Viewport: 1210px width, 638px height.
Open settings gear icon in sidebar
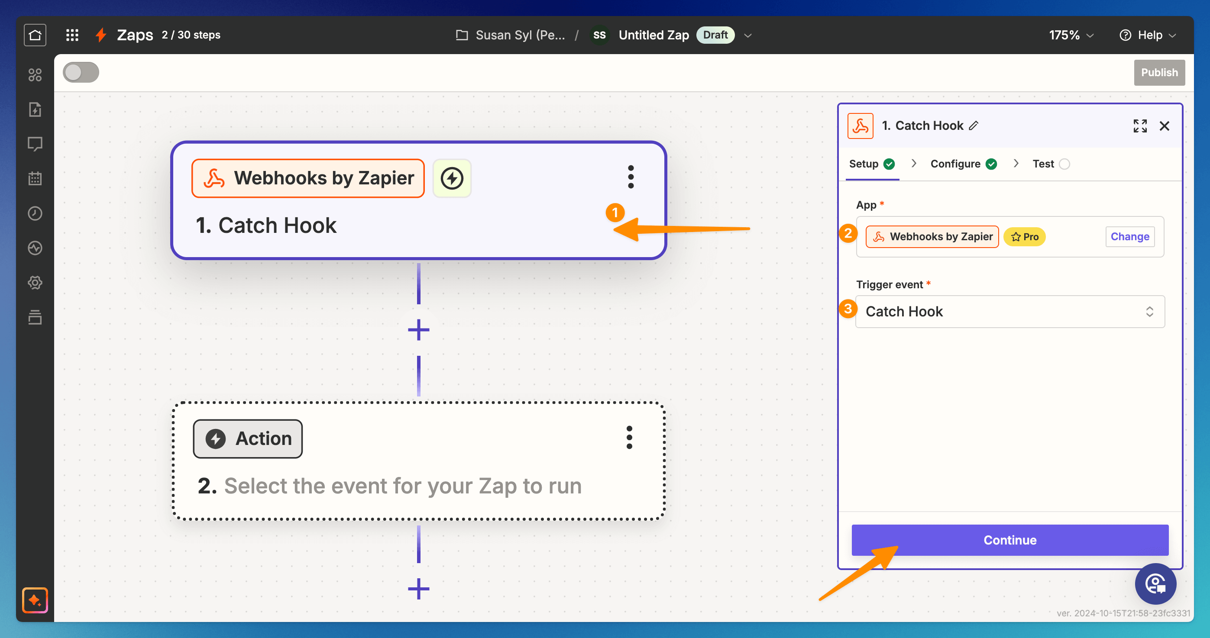click(35, 283)
